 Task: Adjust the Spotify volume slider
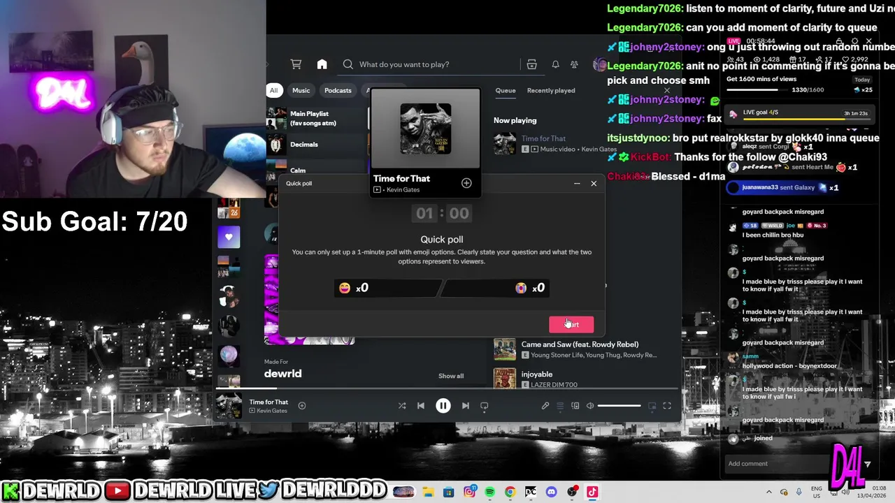tap(619, 406)
